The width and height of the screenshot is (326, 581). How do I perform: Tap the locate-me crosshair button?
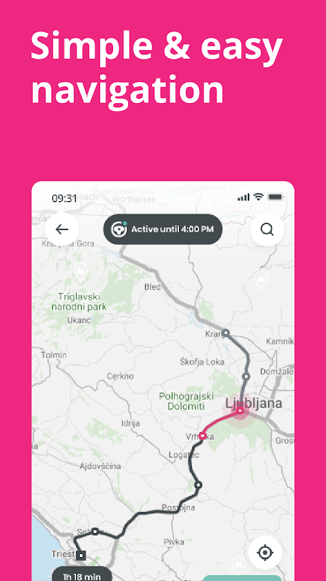tap(264, 553)
